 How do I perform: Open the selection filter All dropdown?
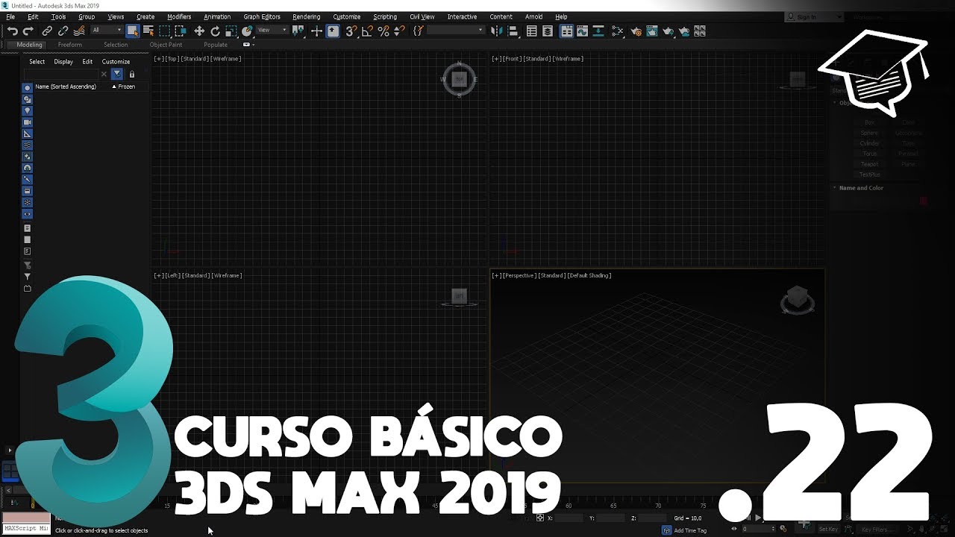(107, 30)
